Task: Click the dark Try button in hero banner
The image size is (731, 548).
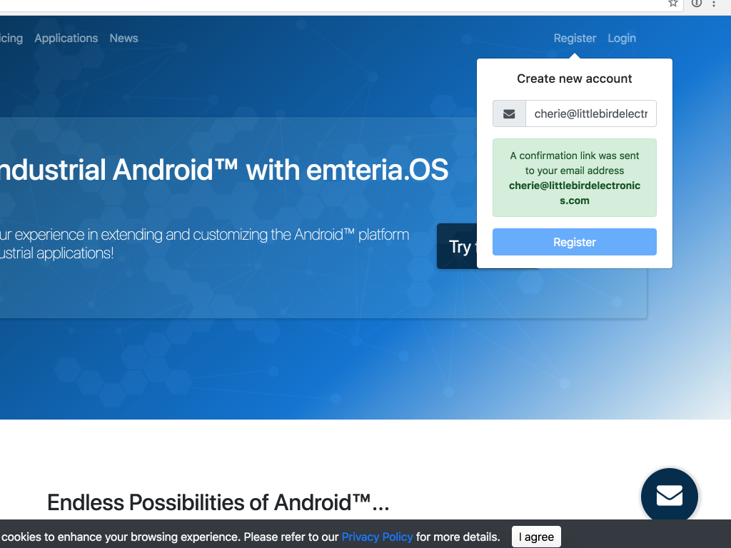Action: (457, 246)
